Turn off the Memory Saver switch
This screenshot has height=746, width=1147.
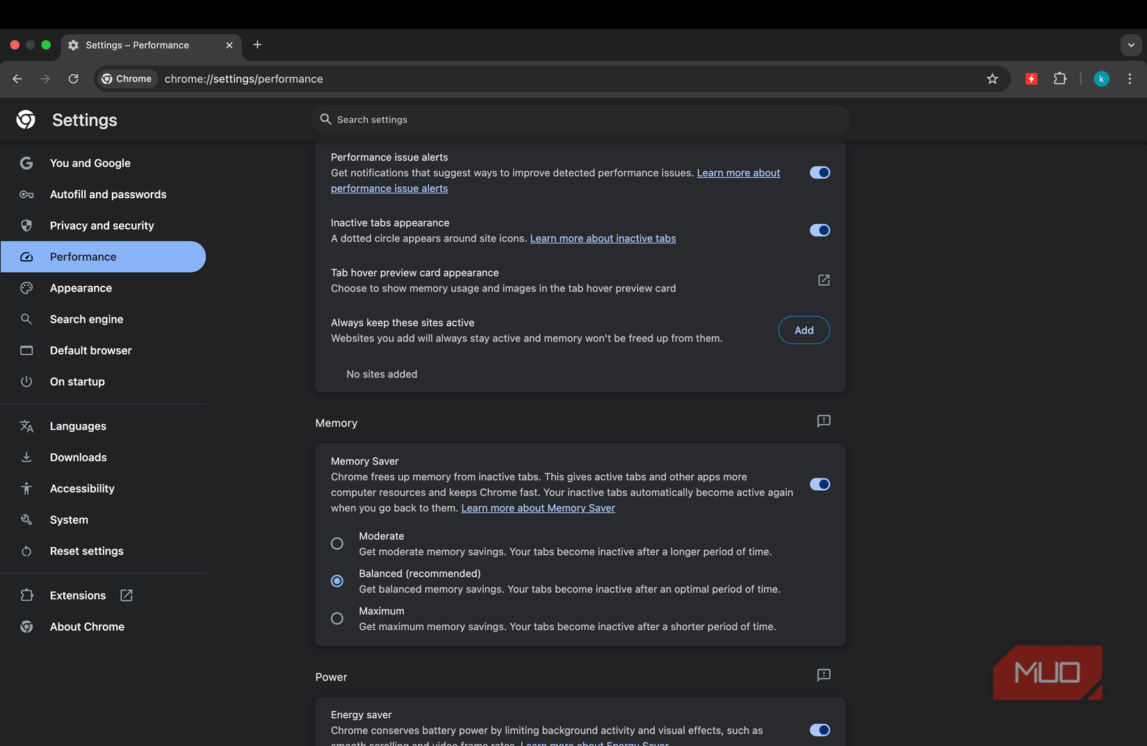click(x=820, y=485)
